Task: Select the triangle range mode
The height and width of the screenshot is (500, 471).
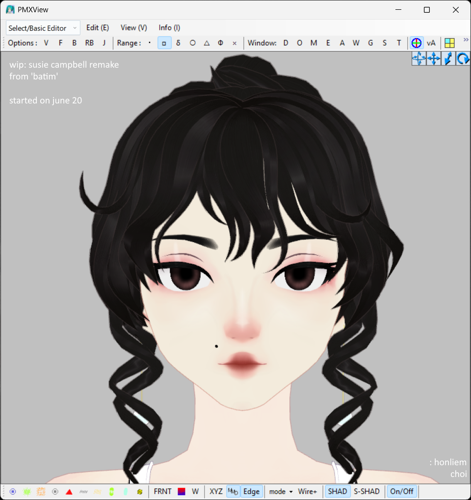Action: [207, 43]
